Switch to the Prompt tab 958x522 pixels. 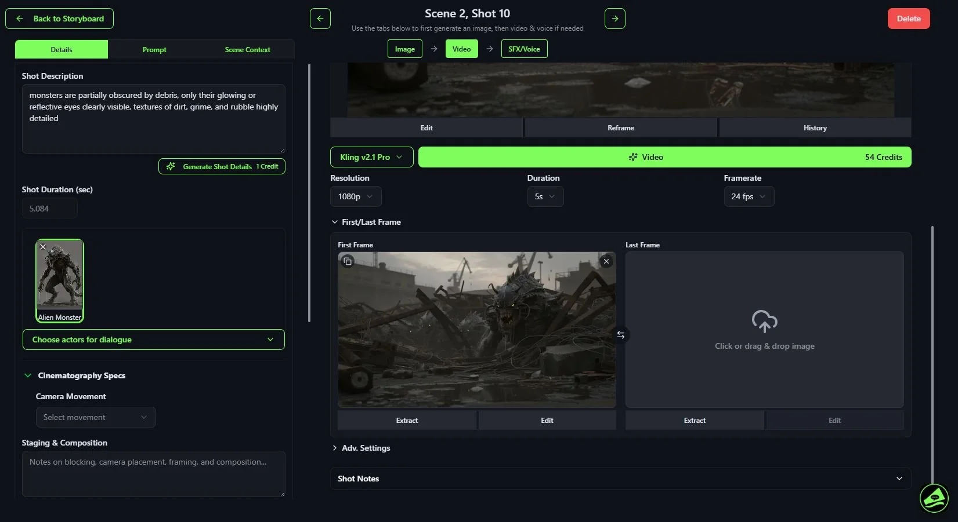154,49
